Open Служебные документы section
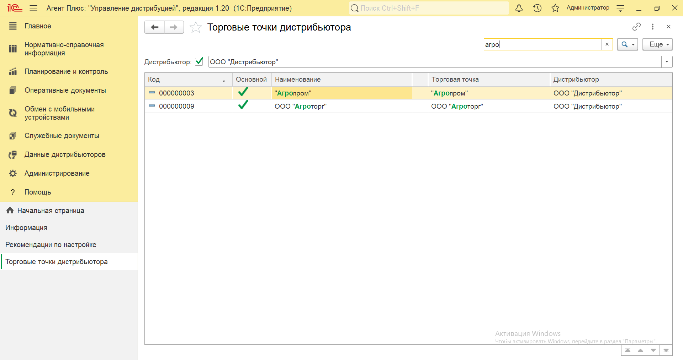The height and width of the screenshot is (360, 683). point(69,136)
